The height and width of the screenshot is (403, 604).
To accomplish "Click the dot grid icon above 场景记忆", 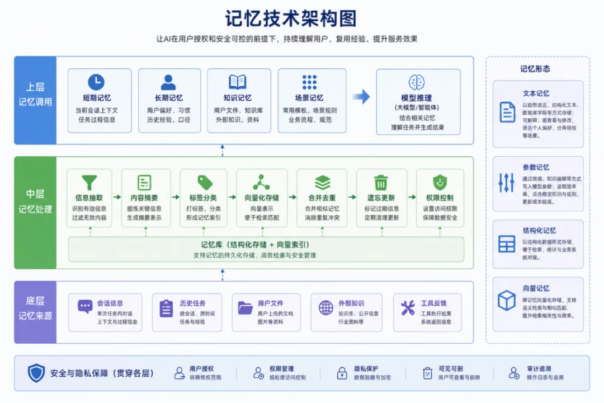I will (309, 82).
